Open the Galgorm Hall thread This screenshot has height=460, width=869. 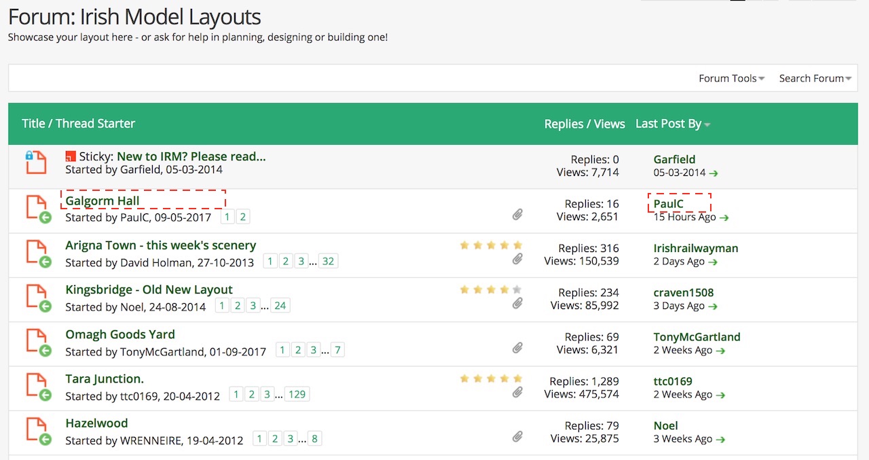coord(103,200)
